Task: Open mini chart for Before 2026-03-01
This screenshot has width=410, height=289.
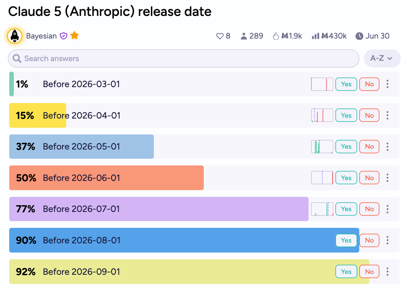Action: tap(322, 84)
